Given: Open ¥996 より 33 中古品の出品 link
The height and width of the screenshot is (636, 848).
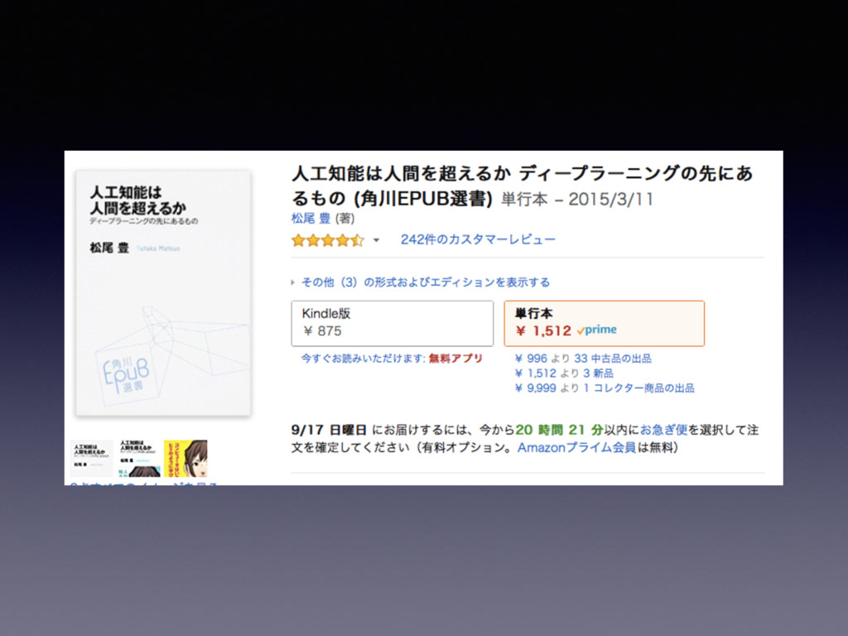Looking at the screenshot, I should point(583,359).
